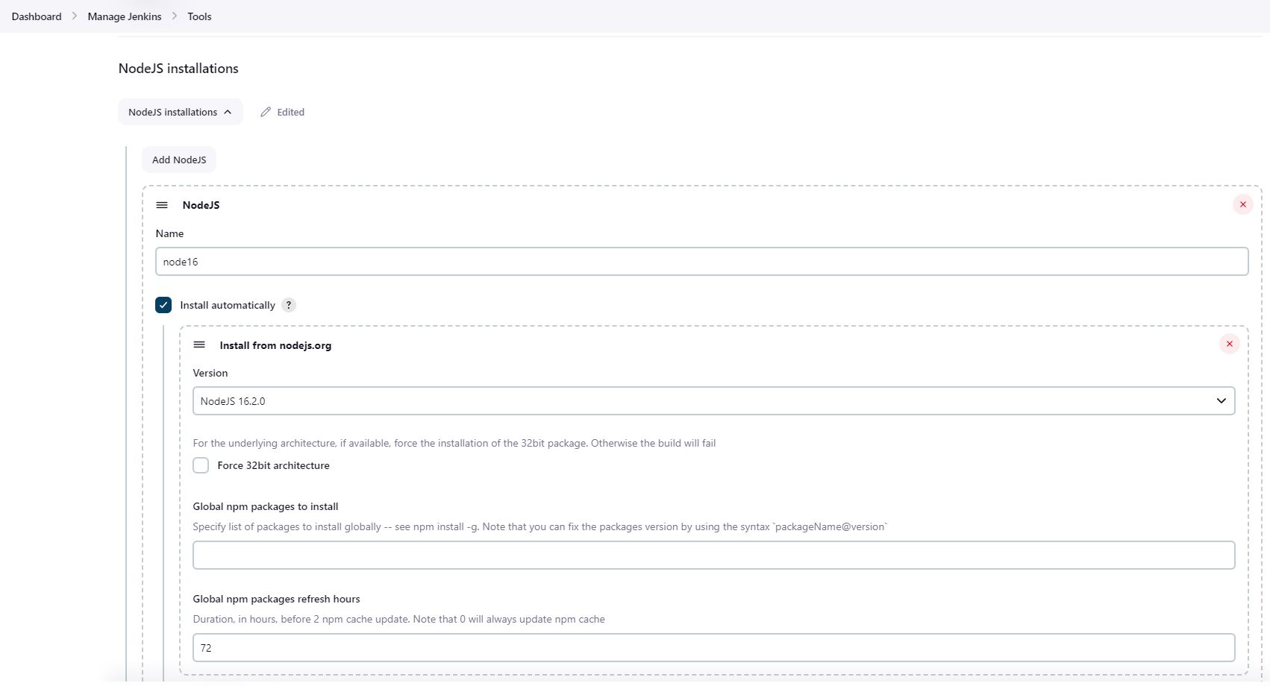Click the npm refresh hours field
Screen dimensions: 1270x686
click(713, 647)
